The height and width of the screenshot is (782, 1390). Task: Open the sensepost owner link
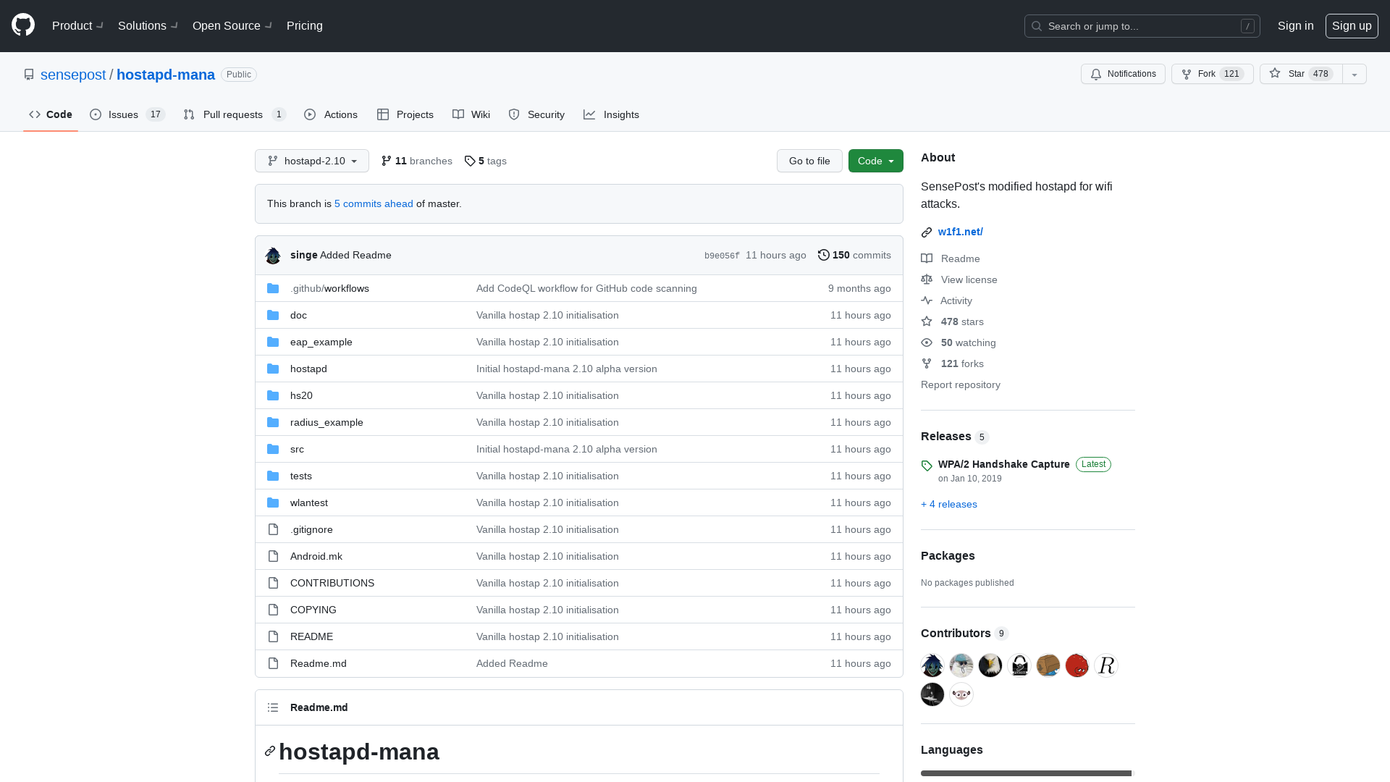tap(73, 75)
